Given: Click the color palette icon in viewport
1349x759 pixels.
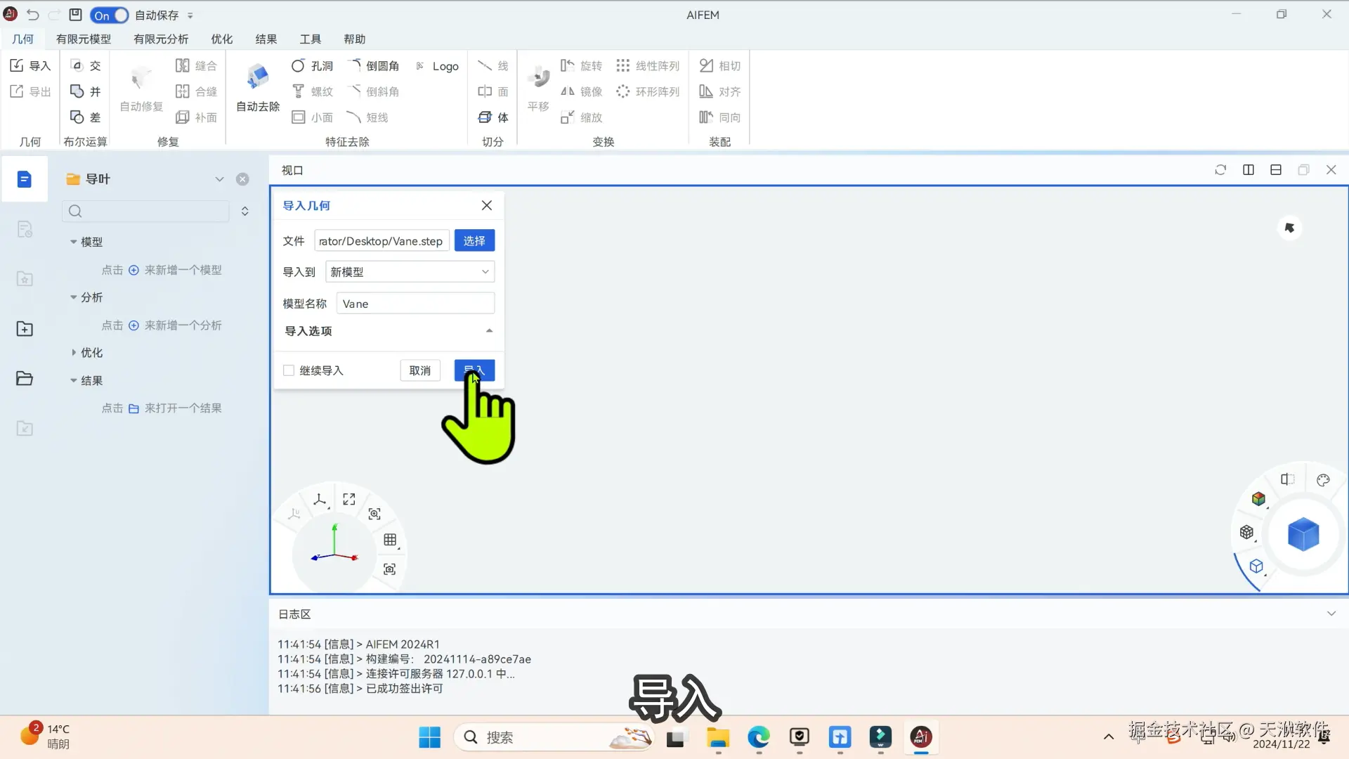Looking at the screenshot, I should (1323, 480).
